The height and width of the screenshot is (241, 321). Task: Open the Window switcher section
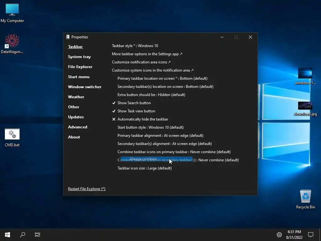click(85, 87)
